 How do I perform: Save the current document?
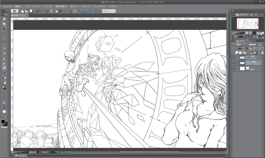[x=31, y=11]
